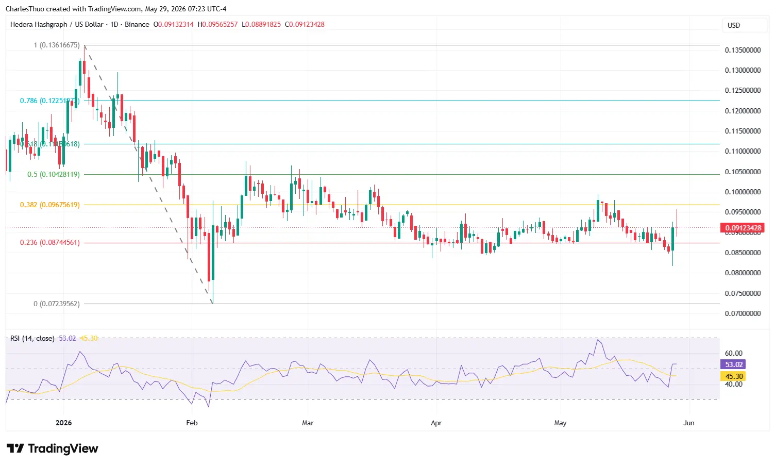Click the 0 (0.07239562) Fibonacci label
This screenshot has width=775, height=466.
(57, 304)
